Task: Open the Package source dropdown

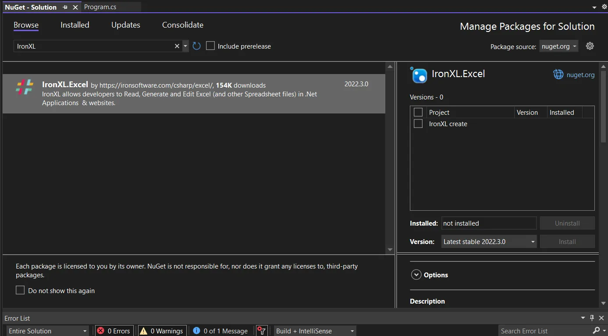Action: click(558, 46)
